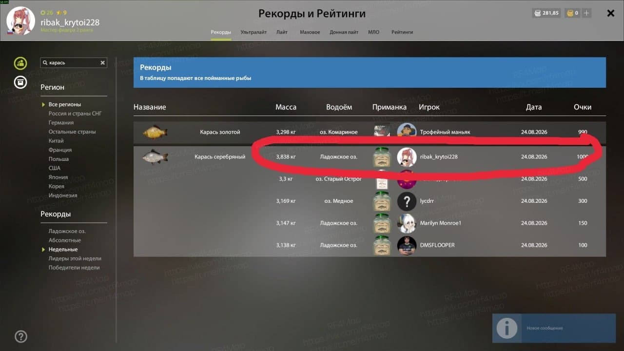
Task: Click the gold coins balance icon
Action: tap(569, 13)
